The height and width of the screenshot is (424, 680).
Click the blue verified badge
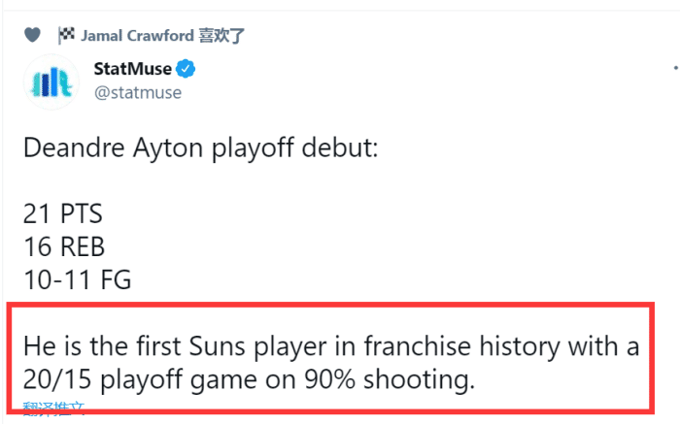(x=187, y=70)
